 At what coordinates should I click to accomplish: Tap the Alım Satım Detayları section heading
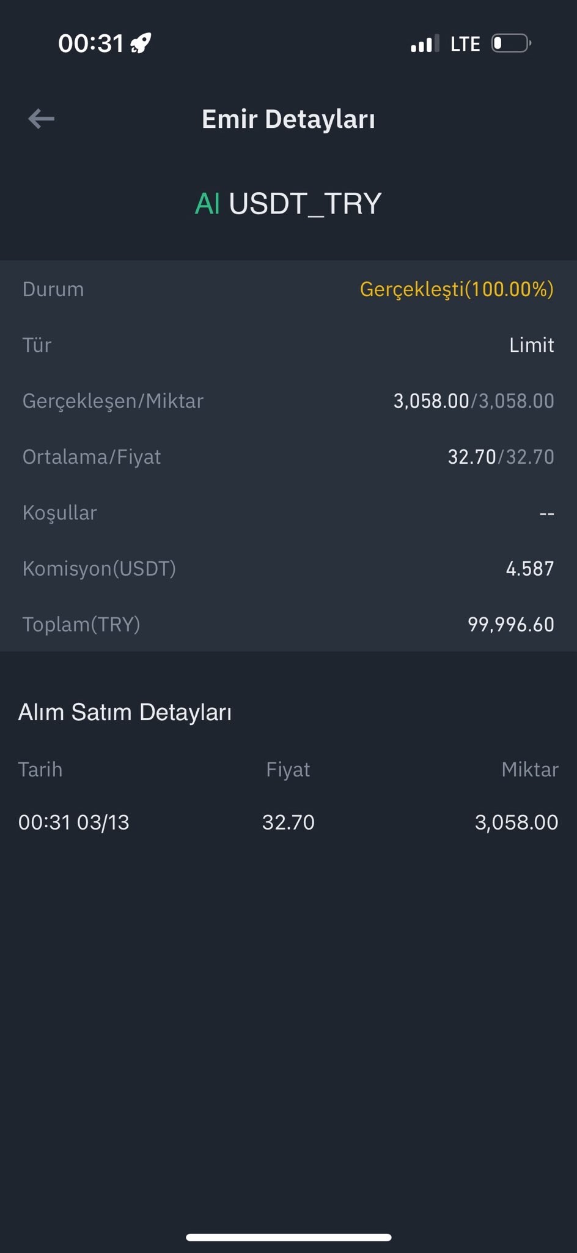[x=125, y=713]
